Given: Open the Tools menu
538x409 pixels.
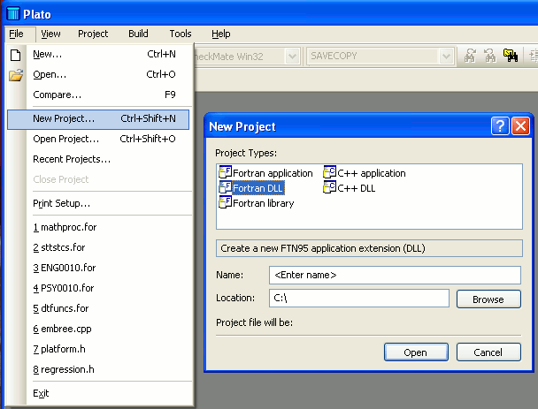Looking at the screenshot, I should [x=181, y=34].
